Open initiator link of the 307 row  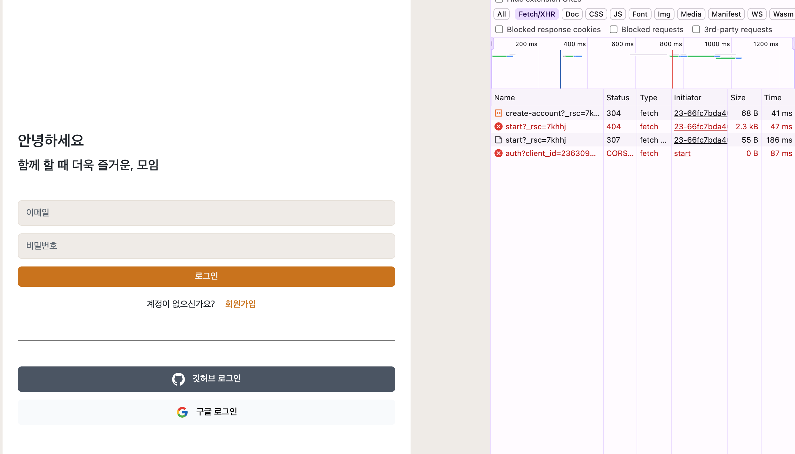pos(700,140)
